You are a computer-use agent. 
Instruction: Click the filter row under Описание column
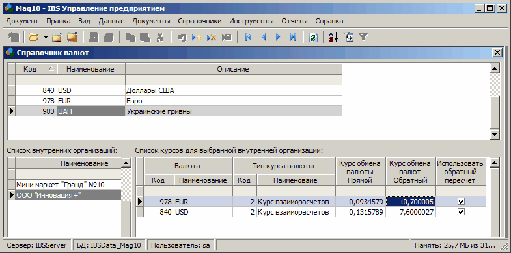tap(234, 80)
